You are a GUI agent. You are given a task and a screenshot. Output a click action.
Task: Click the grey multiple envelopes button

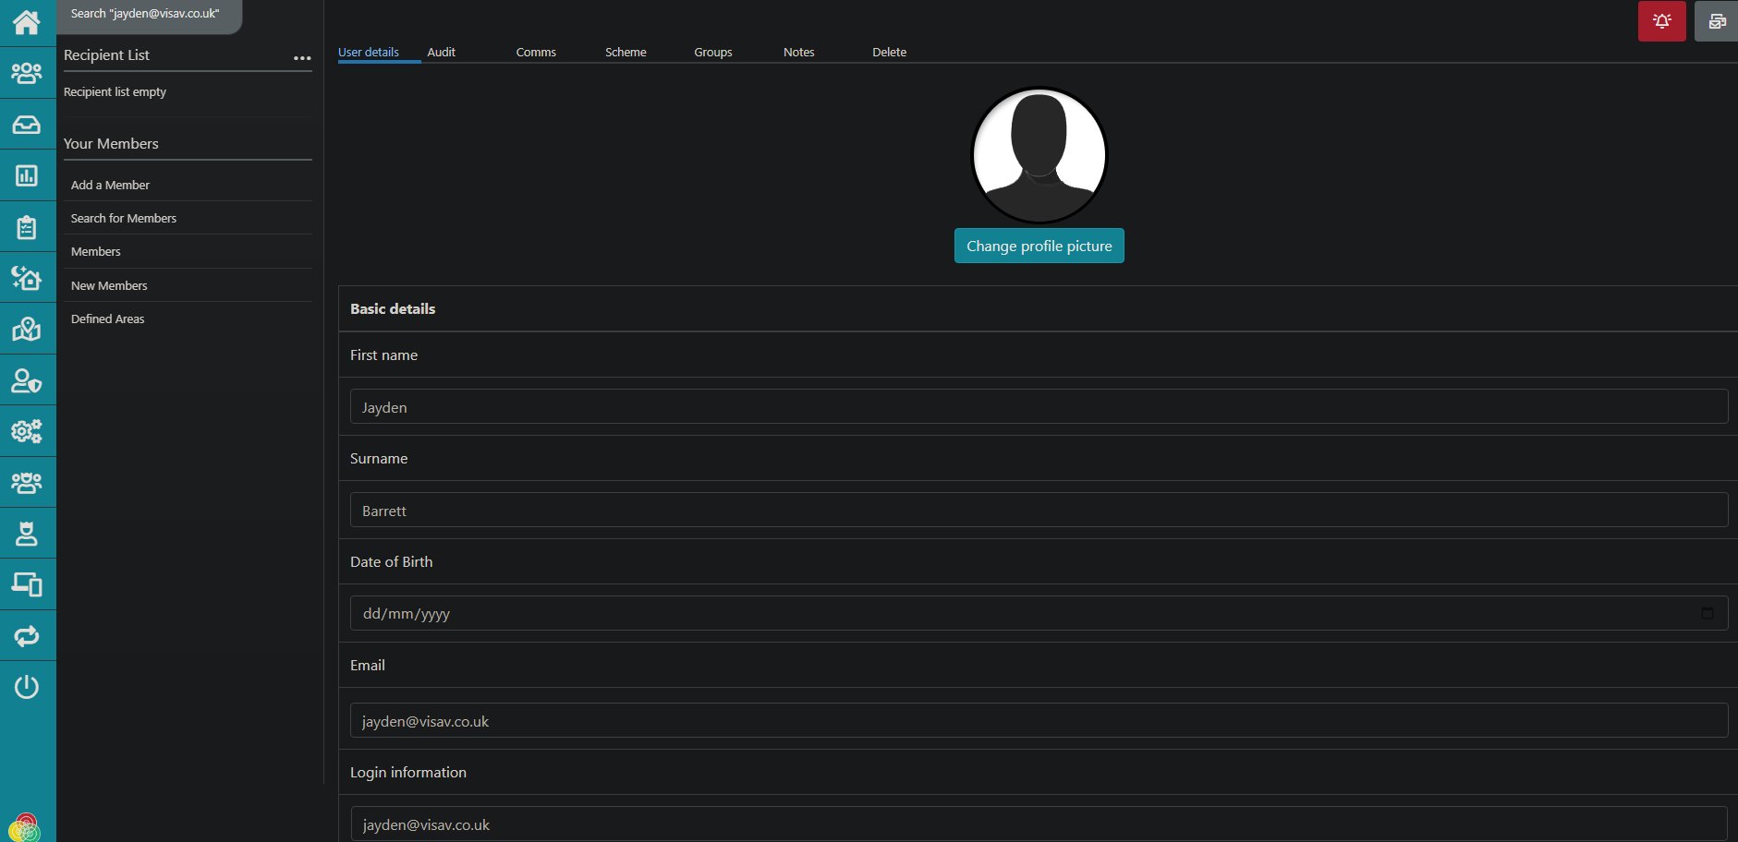click(x=1716, y=21)
